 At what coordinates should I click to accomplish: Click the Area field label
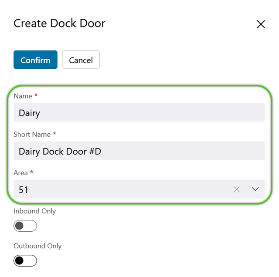pyautogui.click(x=20, y=173)
